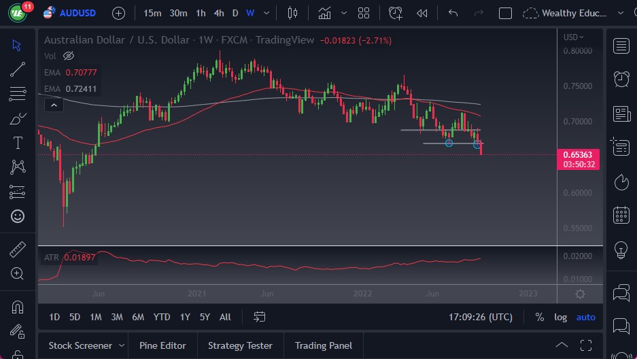
Task: Click the emoji icons tool
Action: tap(18, 216)
